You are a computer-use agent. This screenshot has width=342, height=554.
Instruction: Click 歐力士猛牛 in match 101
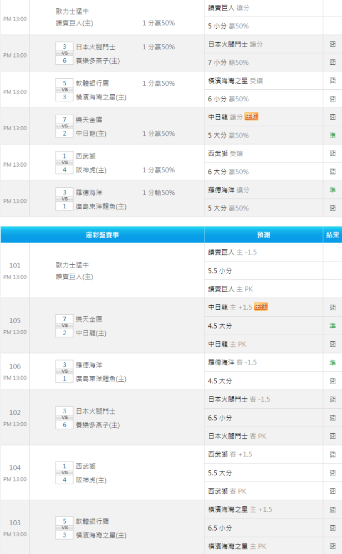[x=72, y=265]
